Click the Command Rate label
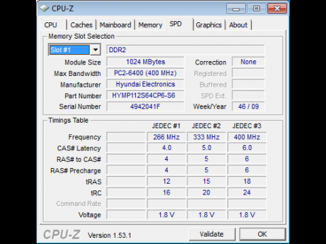 point(79,203)
